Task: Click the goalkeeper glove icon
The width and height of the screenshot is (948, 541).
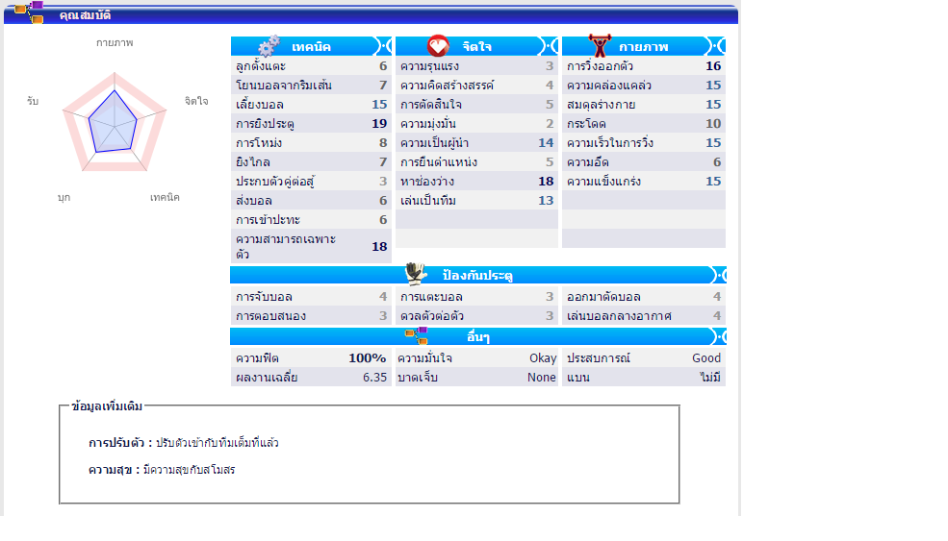Action: tap(416, 274)
